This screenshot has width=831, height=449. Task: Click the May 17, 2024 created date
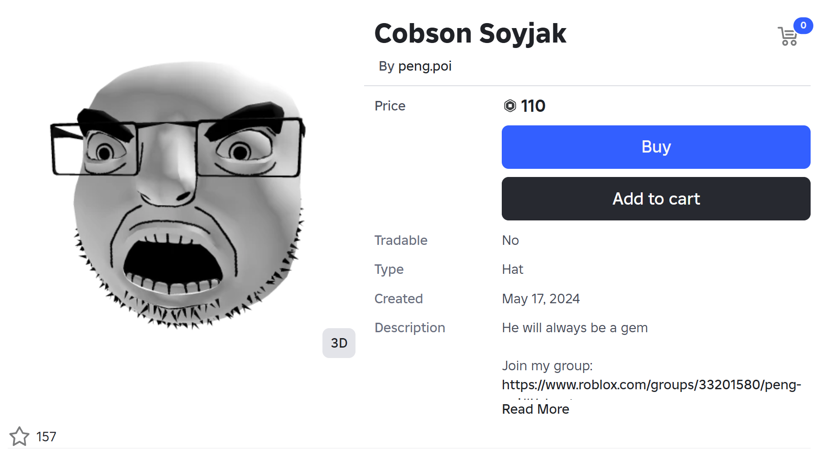[541, 299]
